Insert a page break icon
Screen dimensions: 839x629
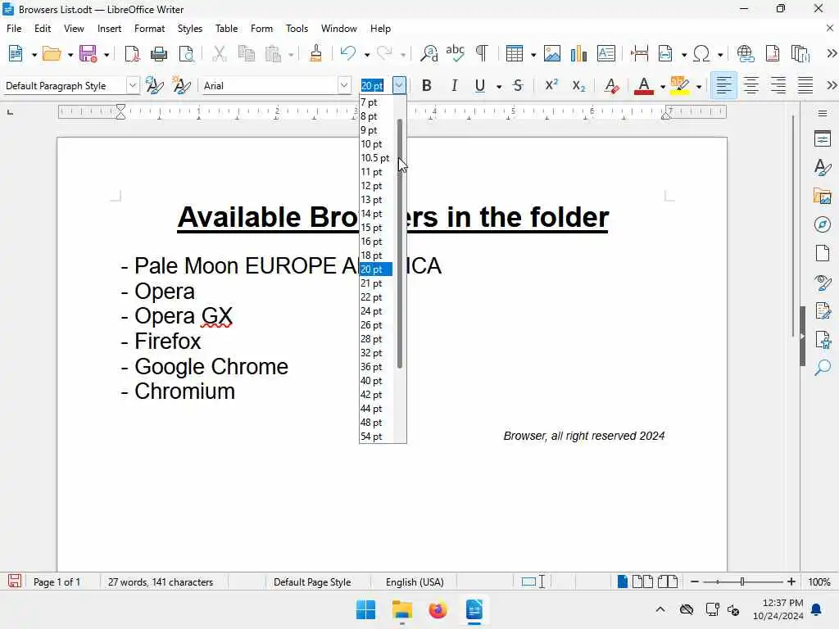point(639,53)
